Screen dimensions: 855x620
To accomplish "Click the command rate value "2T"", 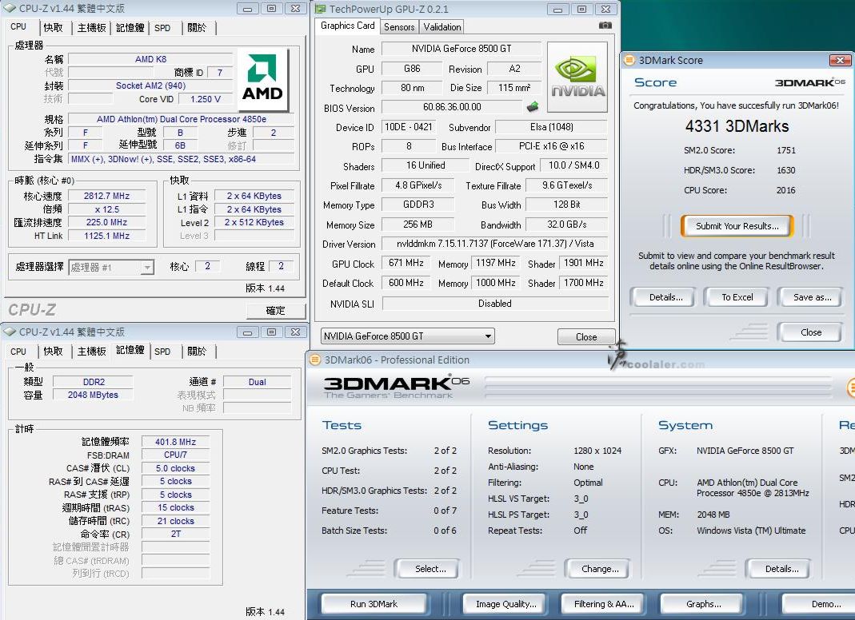I will coord(176,534).
